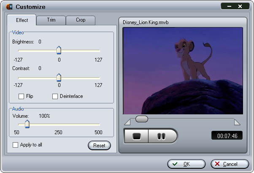Screen dimensions: 254x173
Task: Click the Lion King video preview
Action: click(183, 71)
